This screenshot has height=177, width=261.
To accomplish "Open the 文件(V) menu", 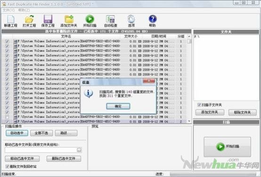I will 8,10.
